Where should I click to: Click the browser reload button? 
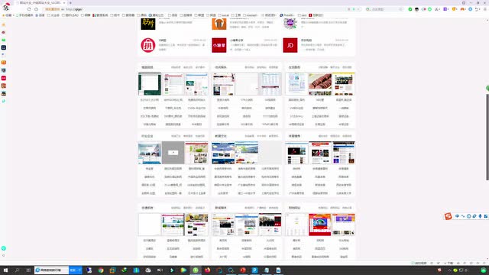[x=29, y=9]
